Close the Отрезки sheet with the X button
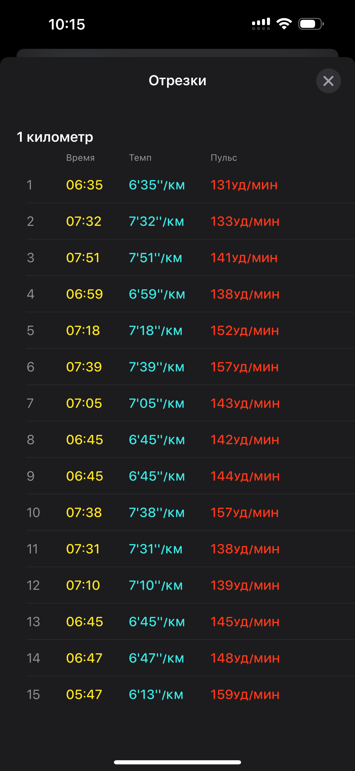The width and height of the screenshot is (355, 771). pos(328,81)
